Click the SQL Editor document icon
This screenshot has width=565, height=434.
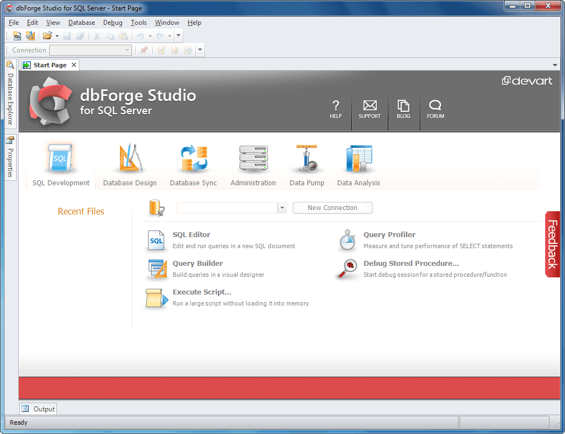pos(156,240)
